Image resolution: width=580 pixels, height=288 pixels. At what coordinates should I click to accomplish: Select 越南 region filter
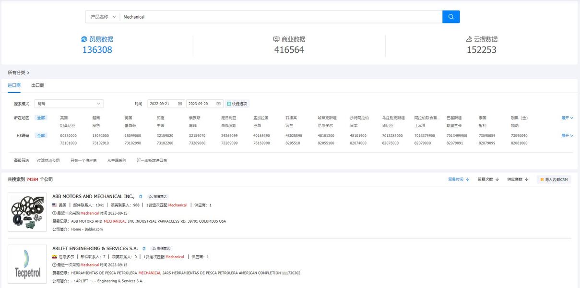[96, 118]
